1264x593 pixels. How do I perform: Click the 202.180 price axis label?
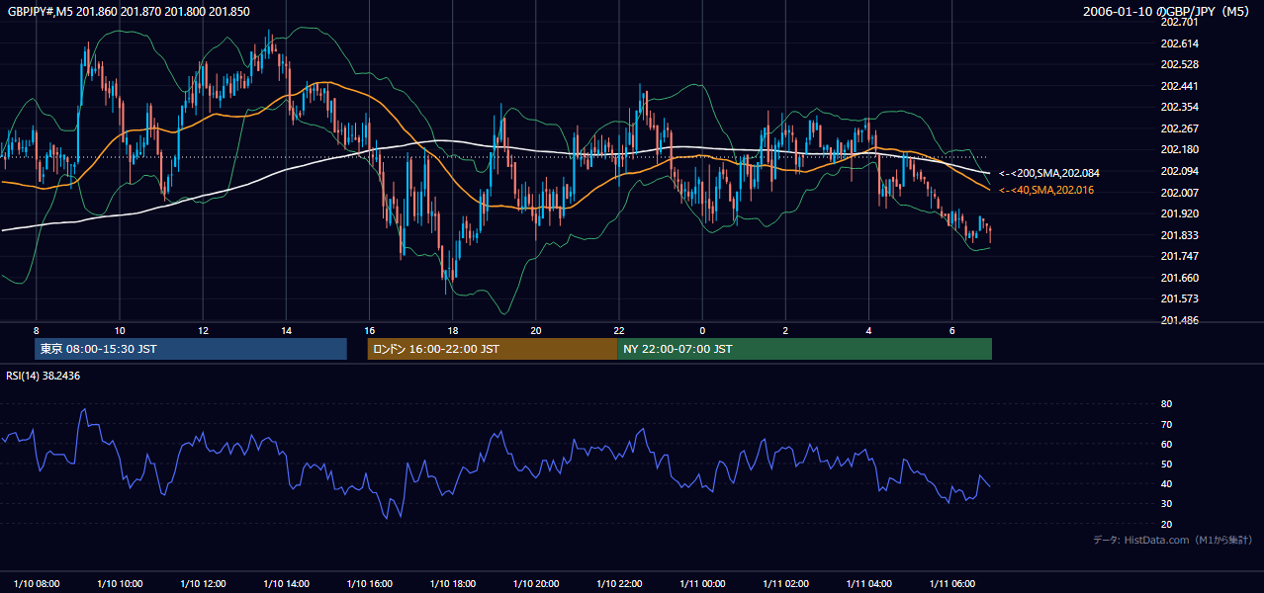(x=1180, y=149)
